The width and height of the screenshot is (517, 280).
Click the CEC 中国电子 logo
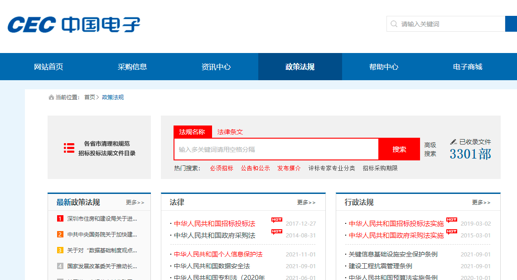(74, 24)
